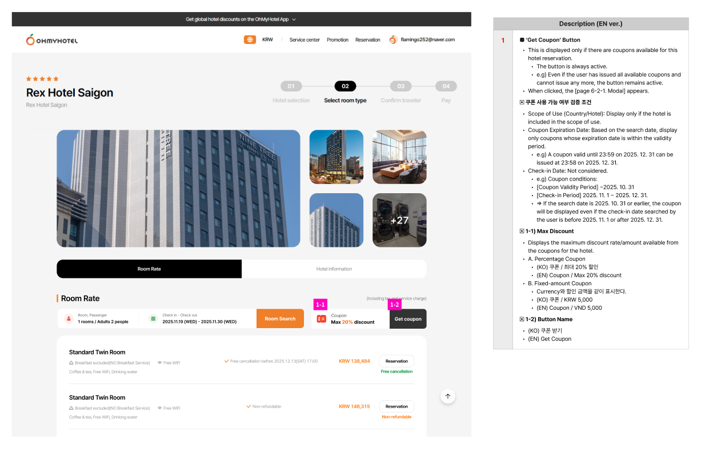The height and width of the screenshot is (451, 705).
Task: Click the app discount banner text
Action: coord(237,19)
